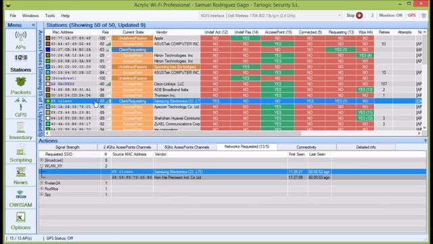This screenshot has height=244, width=433.
Task: Click the 15 / 15 AP(s) status text
Action: (21, 238)
